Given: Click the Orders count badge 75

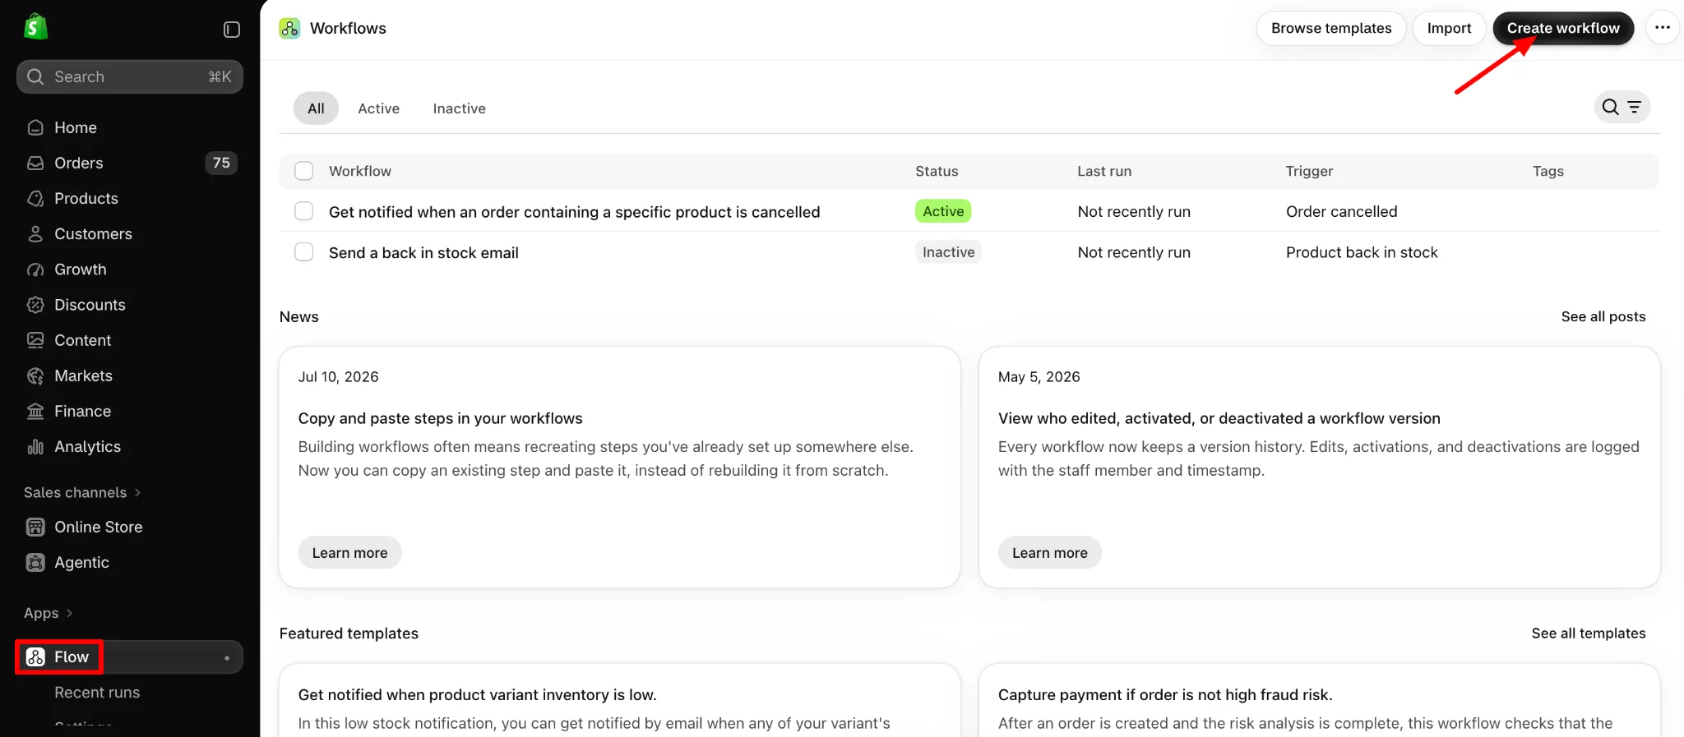Looking at the screenshot, I should pos(221,163).
